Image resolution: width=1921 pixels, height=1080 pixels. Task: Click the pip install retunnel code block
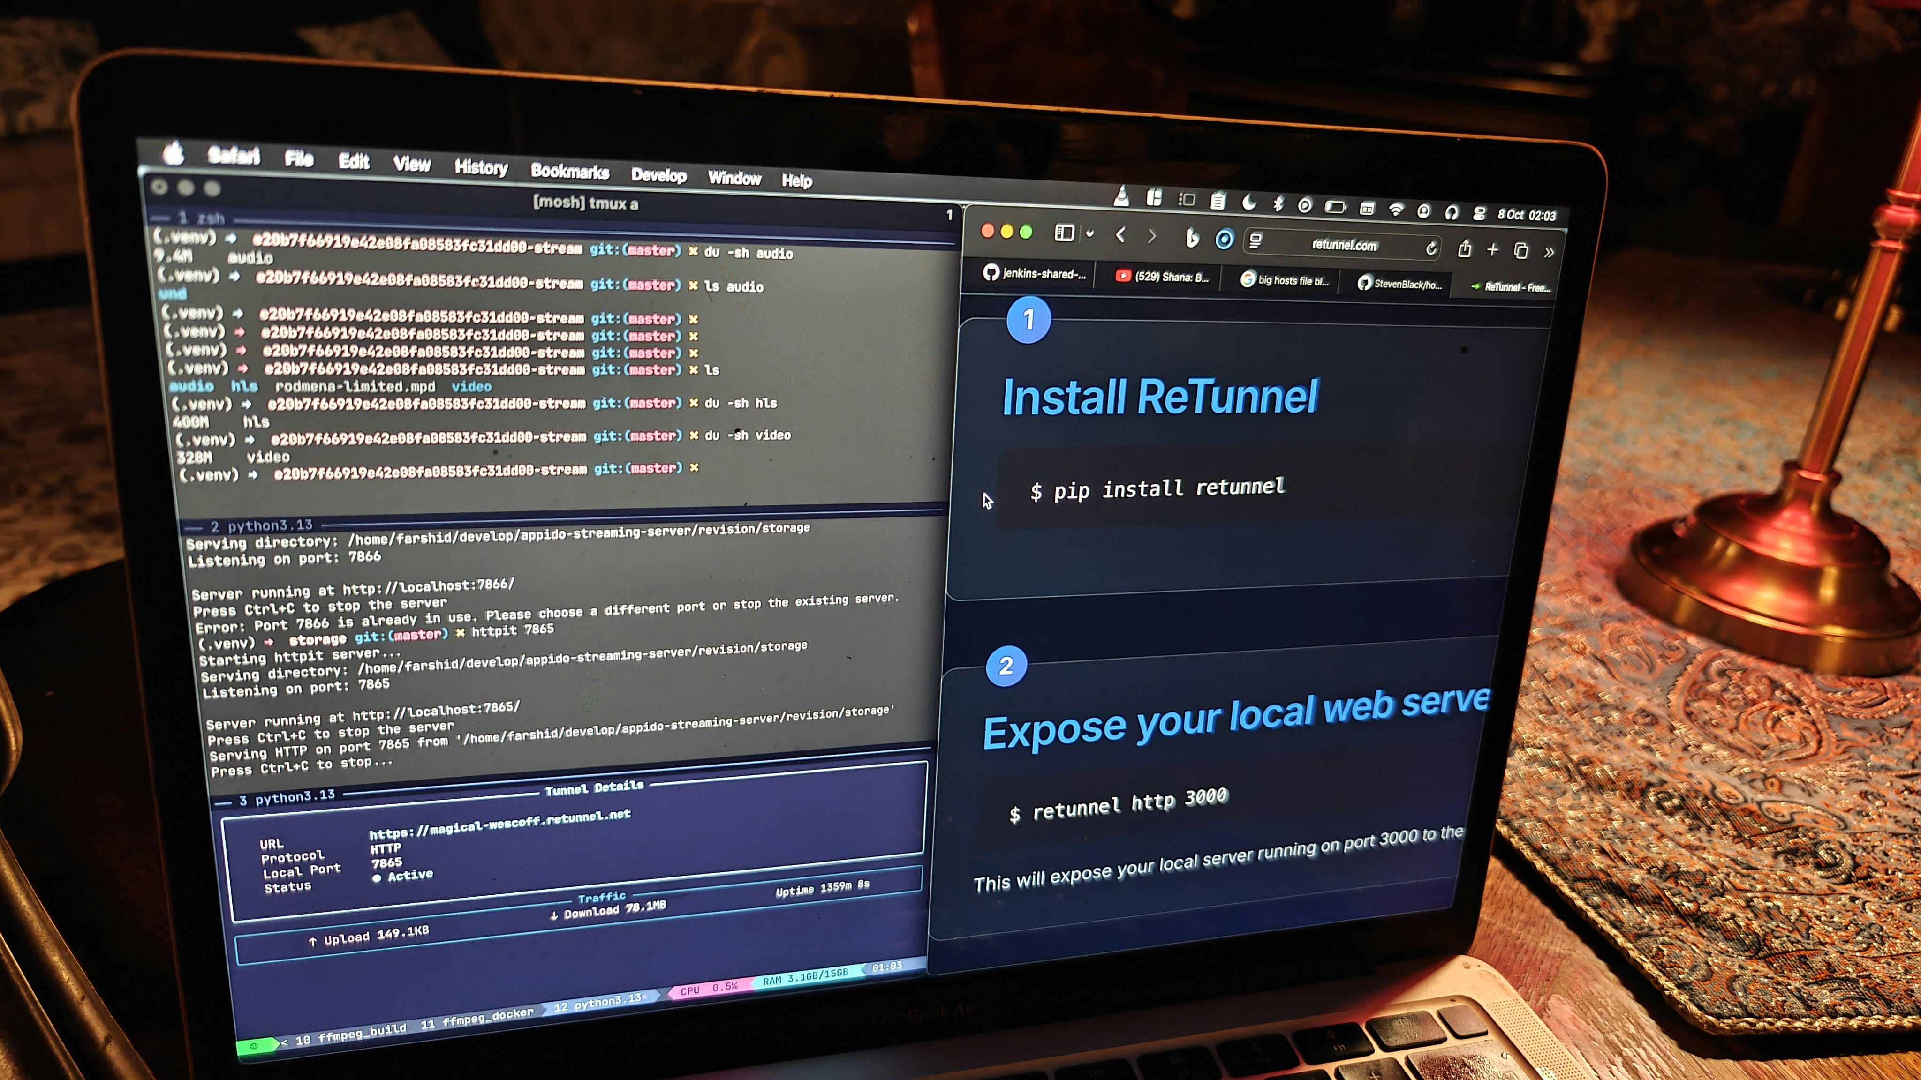[1157, 489]
